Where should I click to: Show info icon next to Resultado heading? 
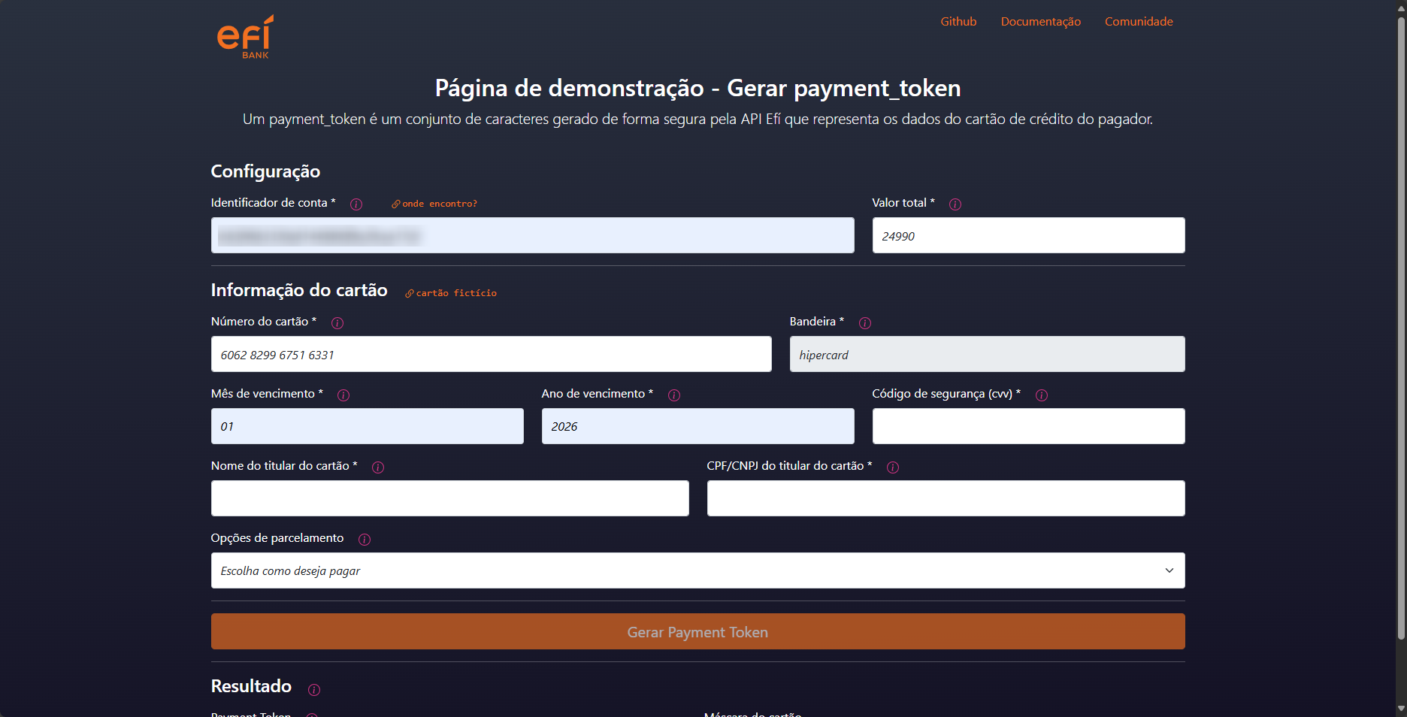(x=314, y=690)
